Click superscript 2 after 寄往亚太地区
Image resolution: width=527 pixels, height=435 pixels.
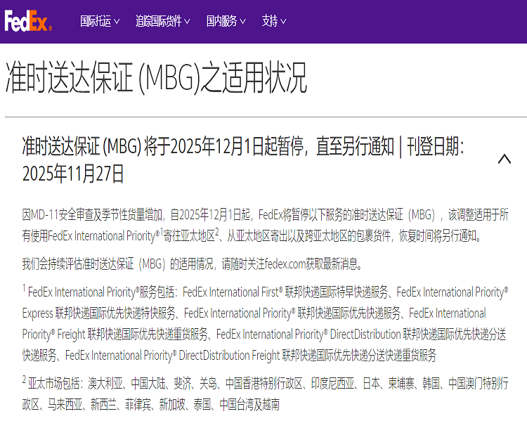pyautogui.click(x=218, y=231)
